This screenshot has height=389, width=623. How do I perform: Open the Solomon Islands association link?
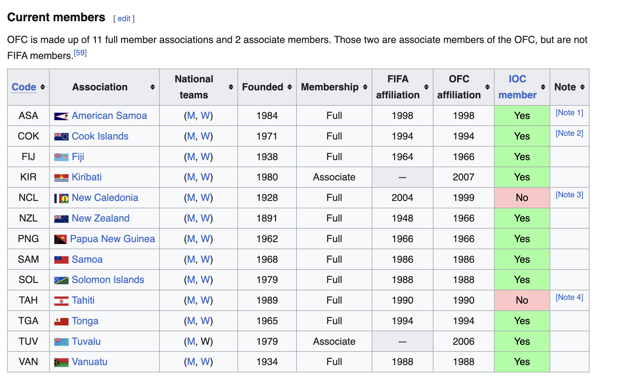(x=108, y=280)
